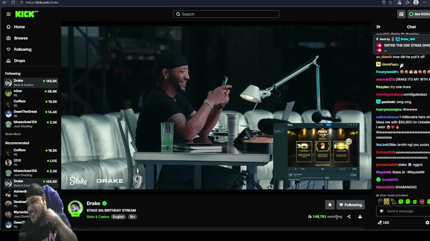Click username pochnki in chat
The image size is (430, 241).
click(x=388, y=102)
